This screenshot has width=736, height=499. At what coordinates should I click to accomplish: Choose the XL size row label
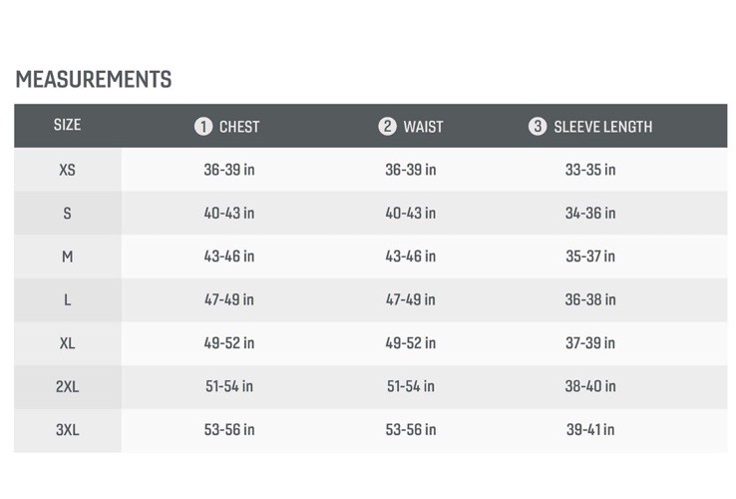coord(67,343)
